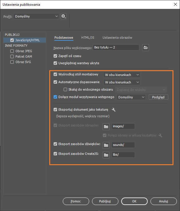
Task: Click the Publikuj button
Action: (x=105, y=201)
